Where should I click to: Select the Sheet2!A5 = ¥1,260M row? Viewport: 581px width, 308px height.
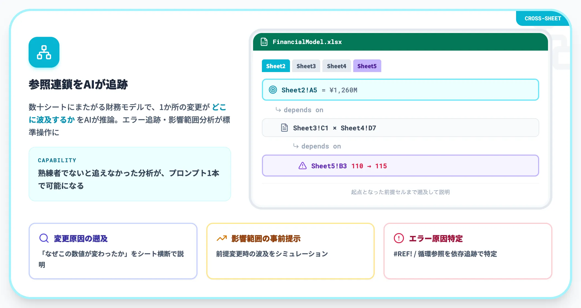pos(400,90)
